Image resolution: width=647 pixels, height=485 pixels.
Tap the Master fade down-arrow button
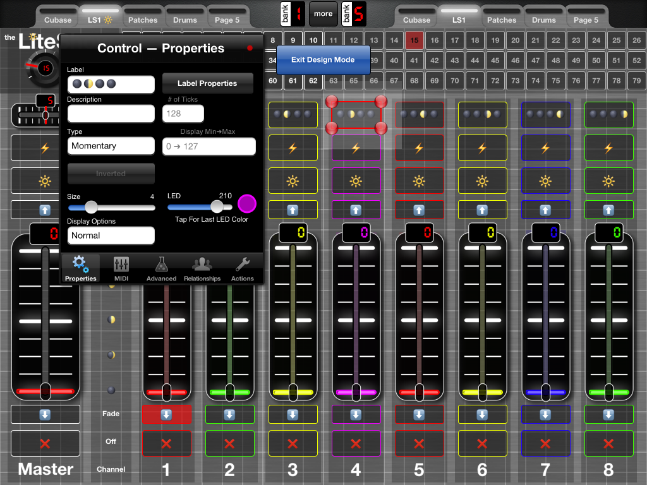click(x=45, y=414)
